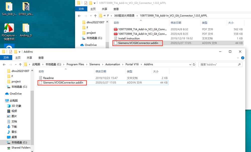The image size is (251, 152).
Task: Open 桌面 in the AddIns sidebar
Action: click(12, 137)
